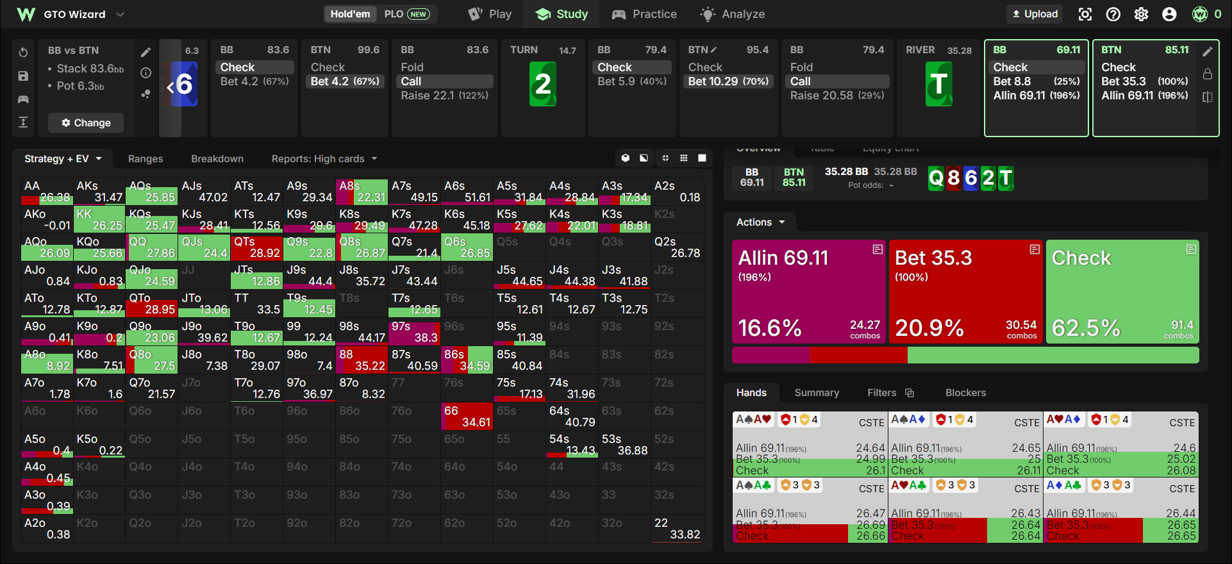Go to the Study tab
The width and height of the screenshot is (1232, 564).
click(562, 14)
